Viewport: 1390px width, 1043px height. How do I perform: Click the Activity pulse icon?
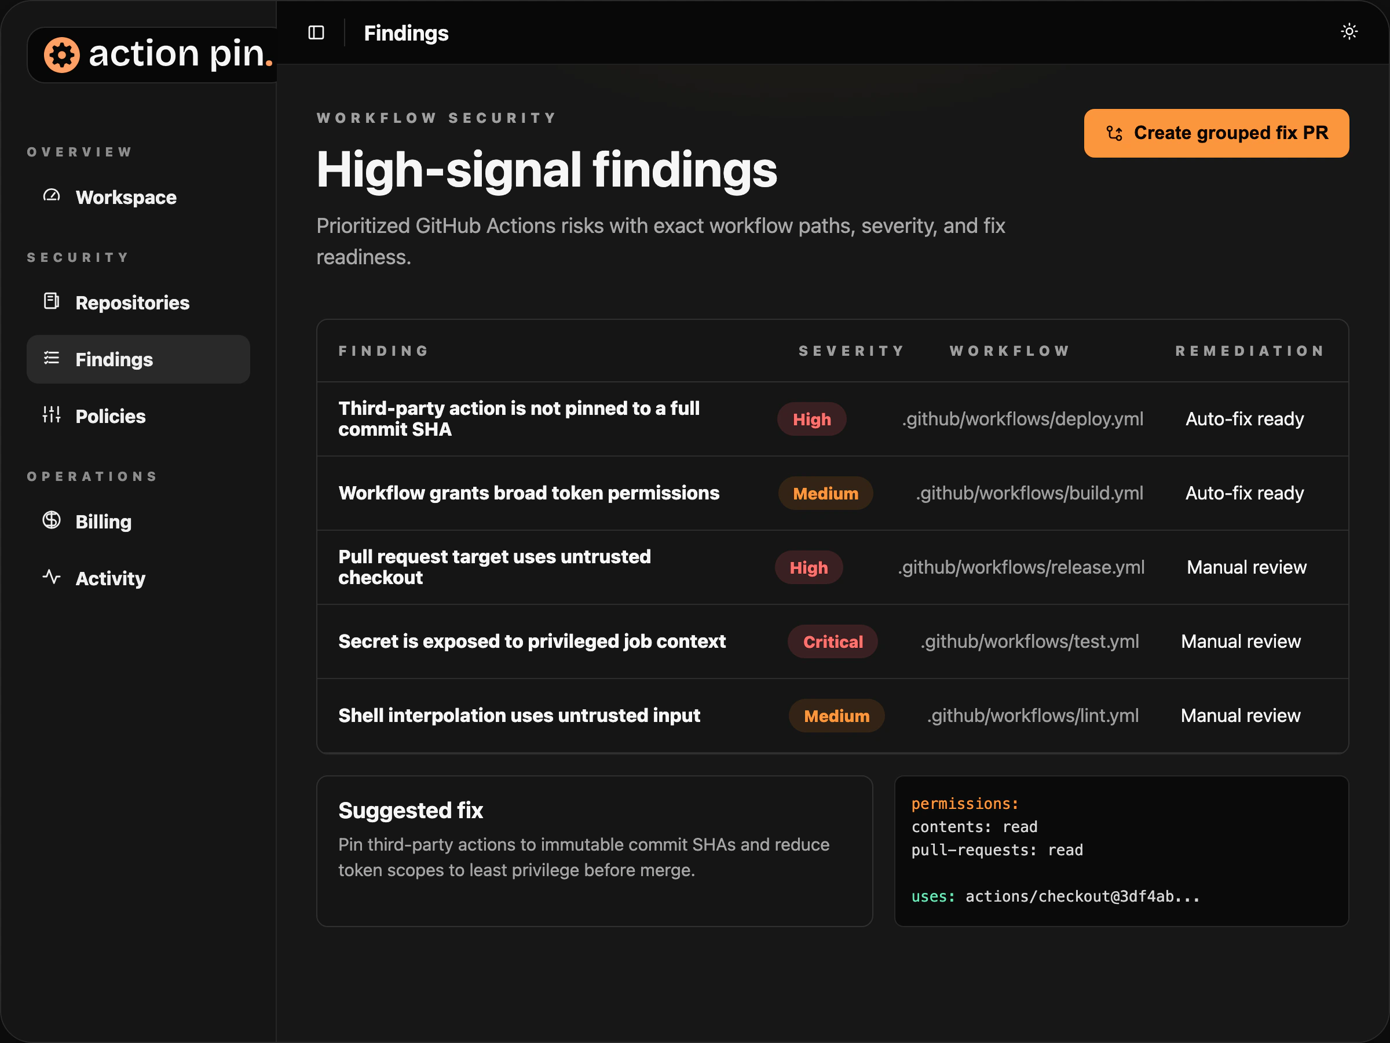coord(52,577)
